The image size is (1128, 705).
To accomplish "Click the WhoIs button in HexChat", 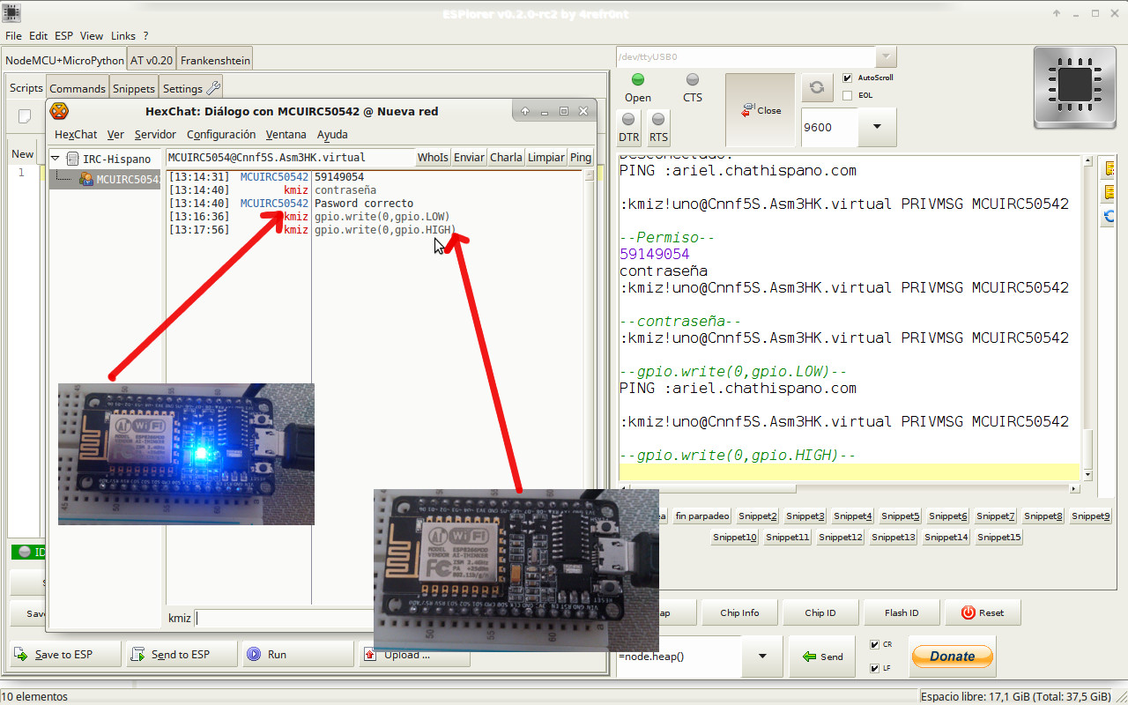I will (x=433, y=158).
